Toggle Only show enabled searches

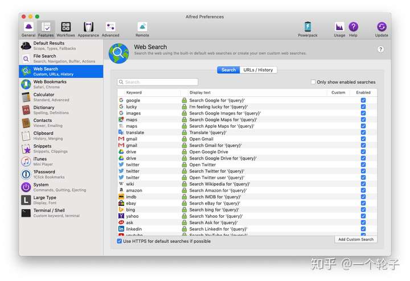click(x=313, y=82)
